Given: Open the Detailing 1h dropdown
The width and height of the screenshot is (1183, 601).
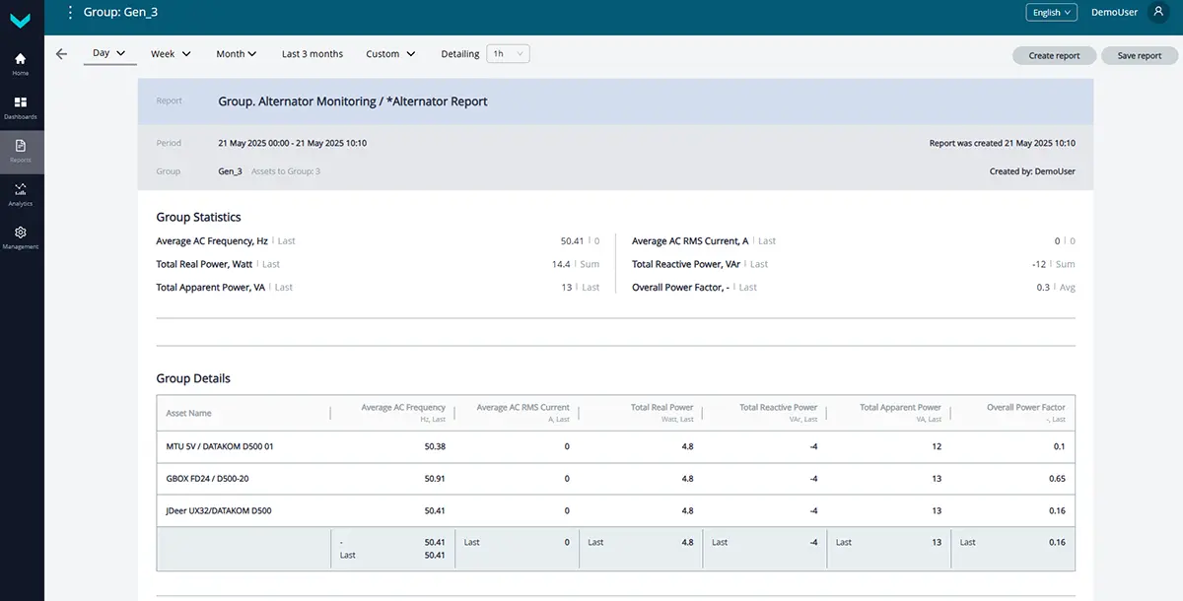Looking at the screenshot, I should click(509, 54).
